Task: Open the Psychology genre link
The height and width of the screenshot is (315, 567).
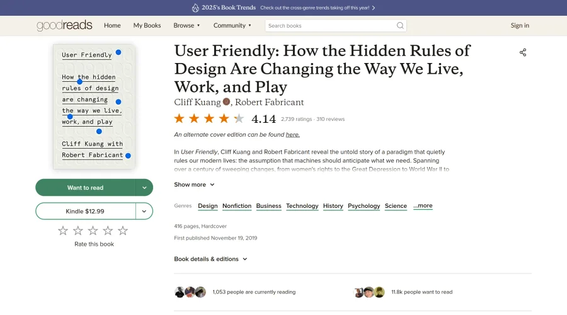Action: [364, 206]
